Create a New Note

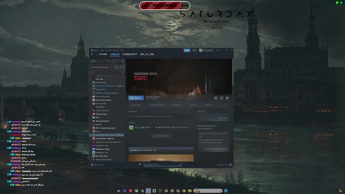[x=213, y=118]
